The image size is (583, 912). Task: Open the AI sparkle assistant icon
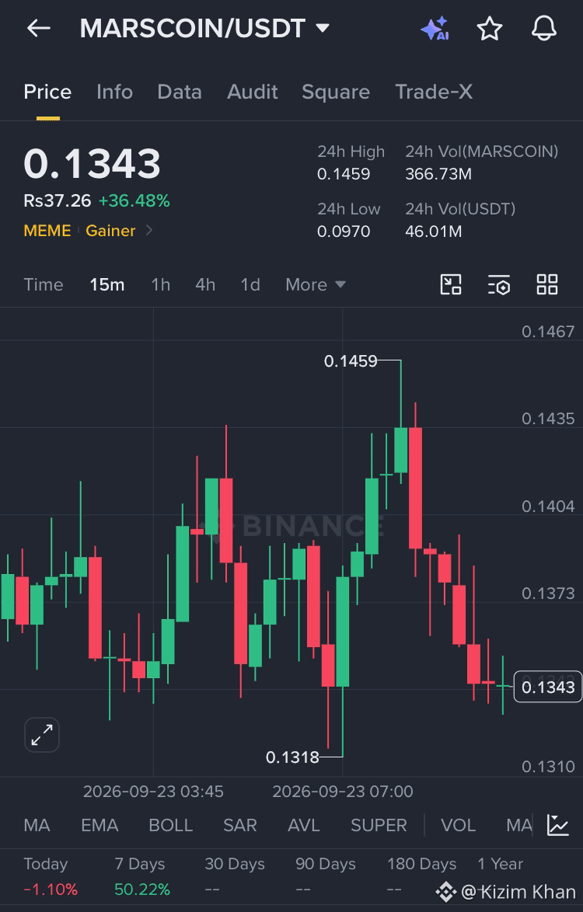pos(435,29)
